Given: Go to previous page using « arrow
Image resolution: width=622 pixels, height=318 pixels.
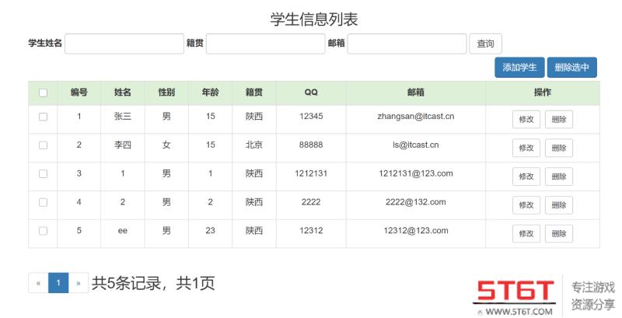Looking at the screenshot, I should [38, 282].
